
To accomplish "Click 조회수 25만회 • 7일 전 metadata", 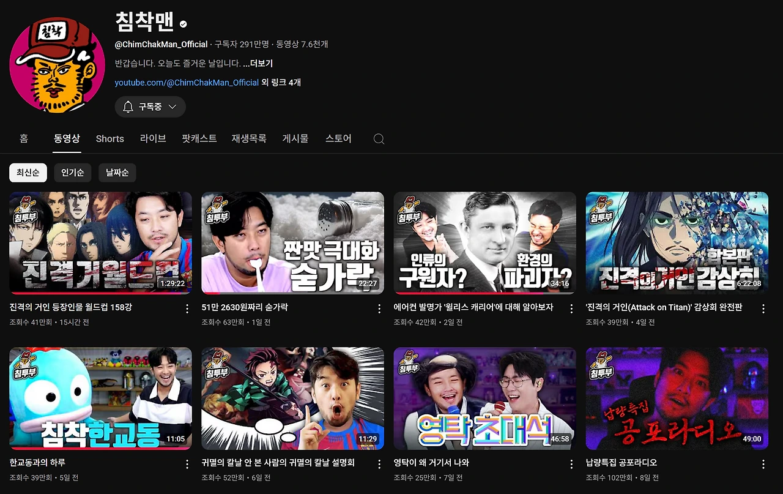I will pos(428,477).
